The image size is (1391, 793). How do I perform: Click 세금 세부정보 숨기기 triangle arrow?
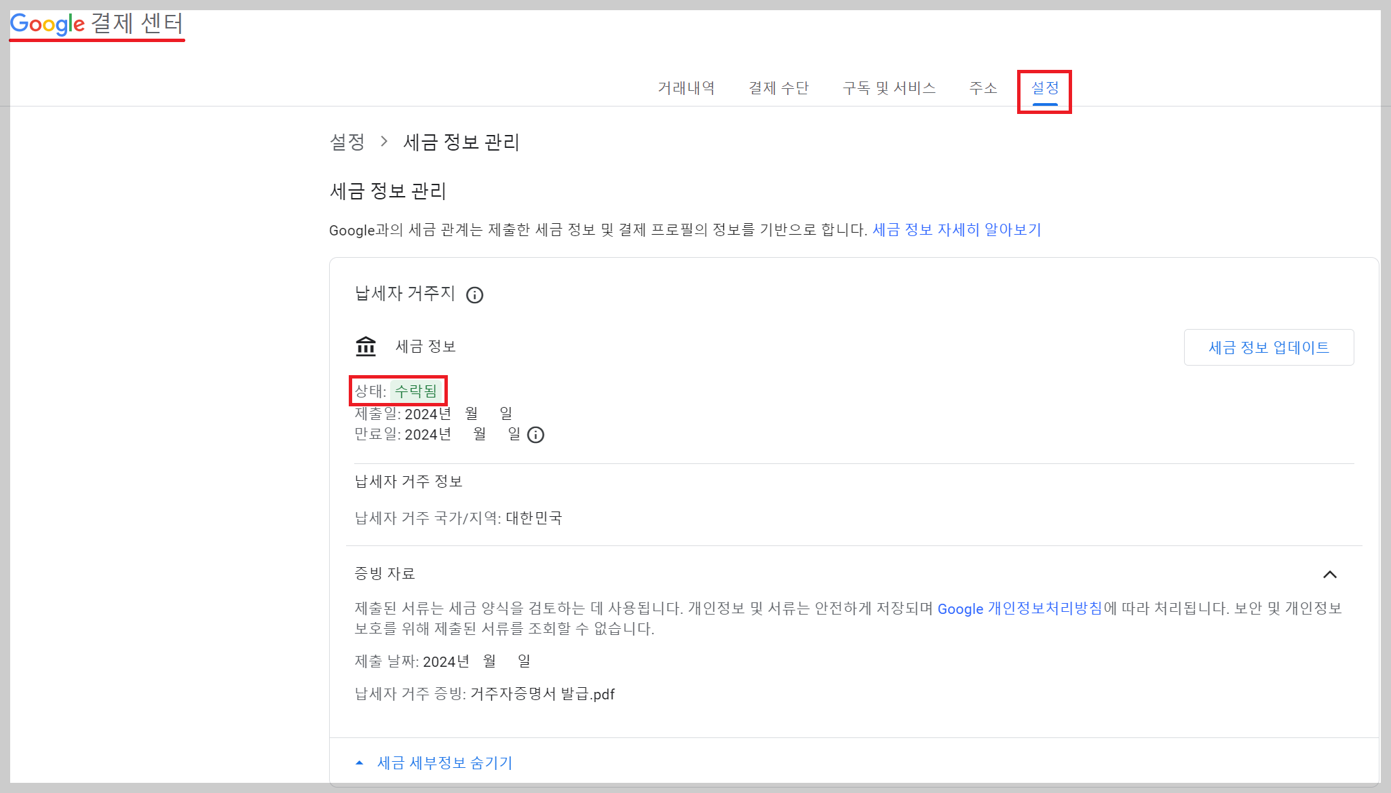point(360,763)
